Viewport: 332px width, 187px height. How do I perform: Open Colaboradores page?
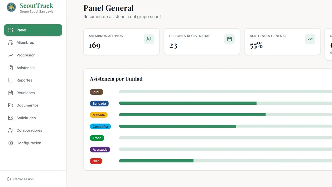tap(33, 130)
